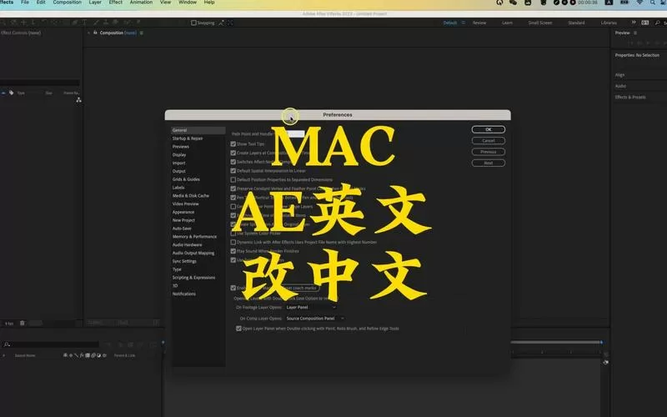This screenshot has width=667, height=417.
Task: Expand the Audio panel
Action: click(x=620, y=86)
